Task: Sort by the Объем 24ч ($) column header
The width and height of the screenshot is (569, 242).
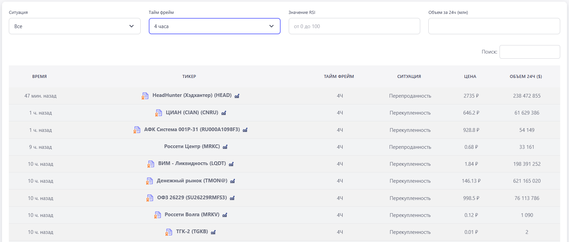Action: click(526, 77)
